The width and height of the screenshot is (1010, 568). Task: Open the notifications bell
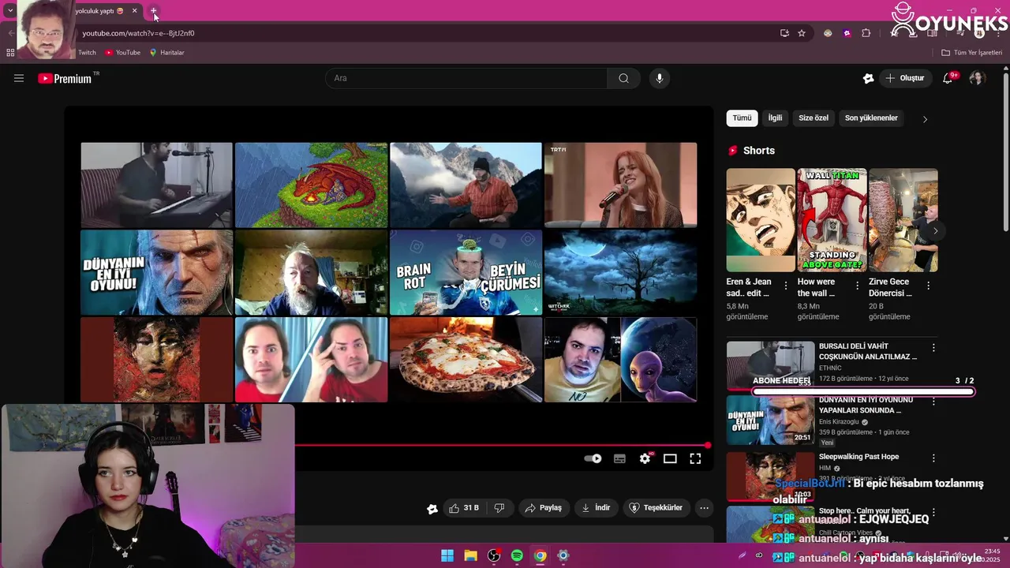[948, 78]
